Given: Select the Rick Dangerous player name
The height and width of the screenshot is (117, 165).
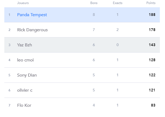Looking at the screenshot, I should click(x=32, y=30).
